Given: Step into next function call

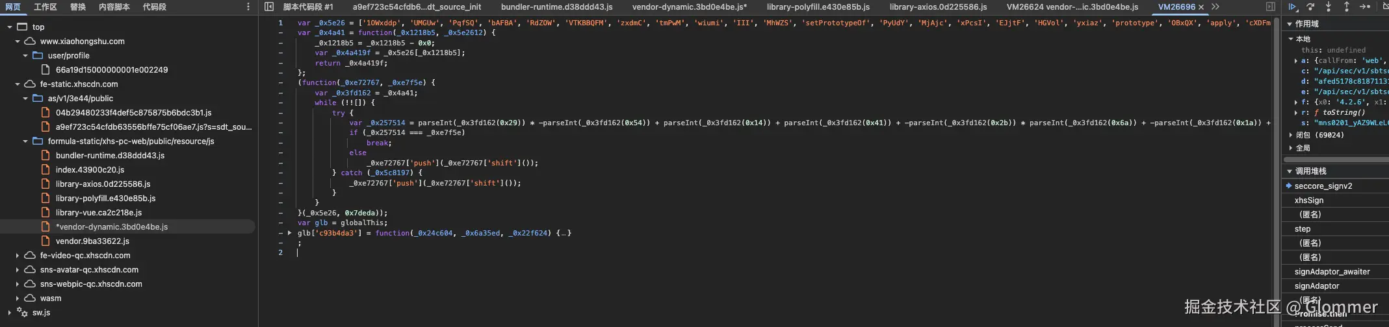Looking at the screenshot, I should click(1328, 7).
